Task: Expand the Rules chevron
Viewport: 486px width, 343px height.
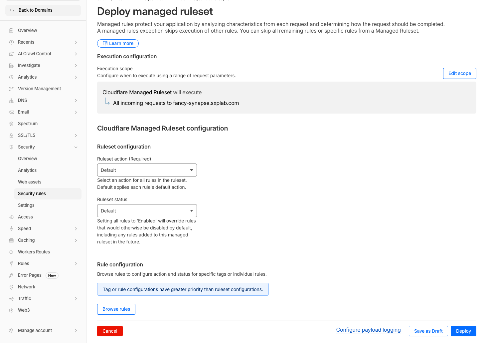Action: pyautogui.click(x=76, y=263)
